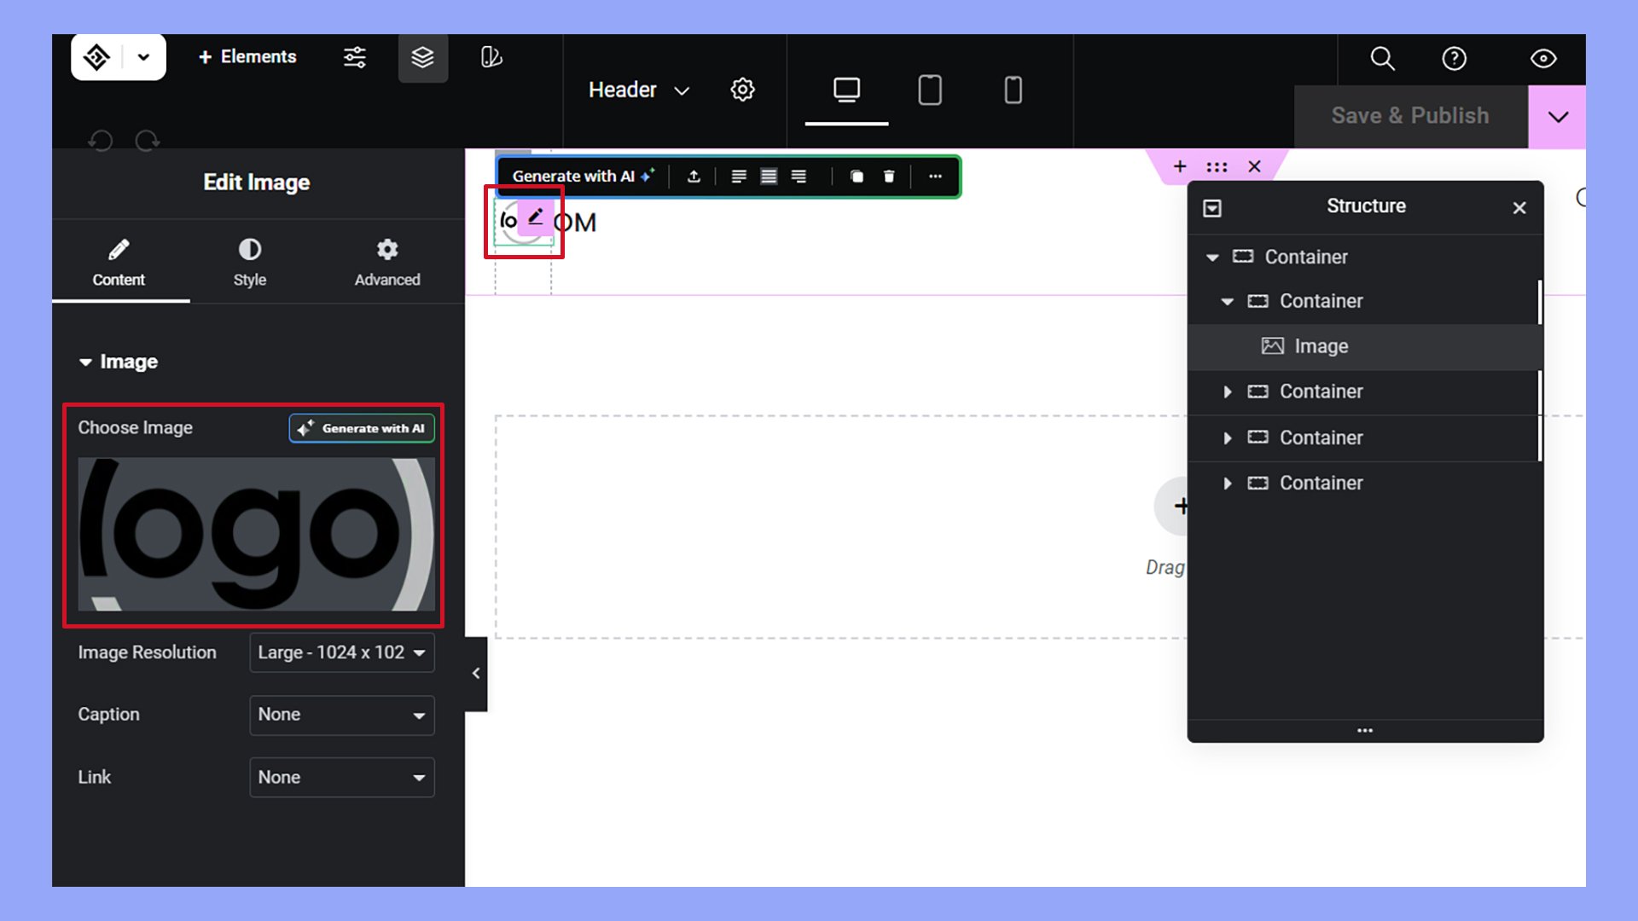Switch to the Style tab
Viewport: 1638px width, 921px height.
[249, 260]
